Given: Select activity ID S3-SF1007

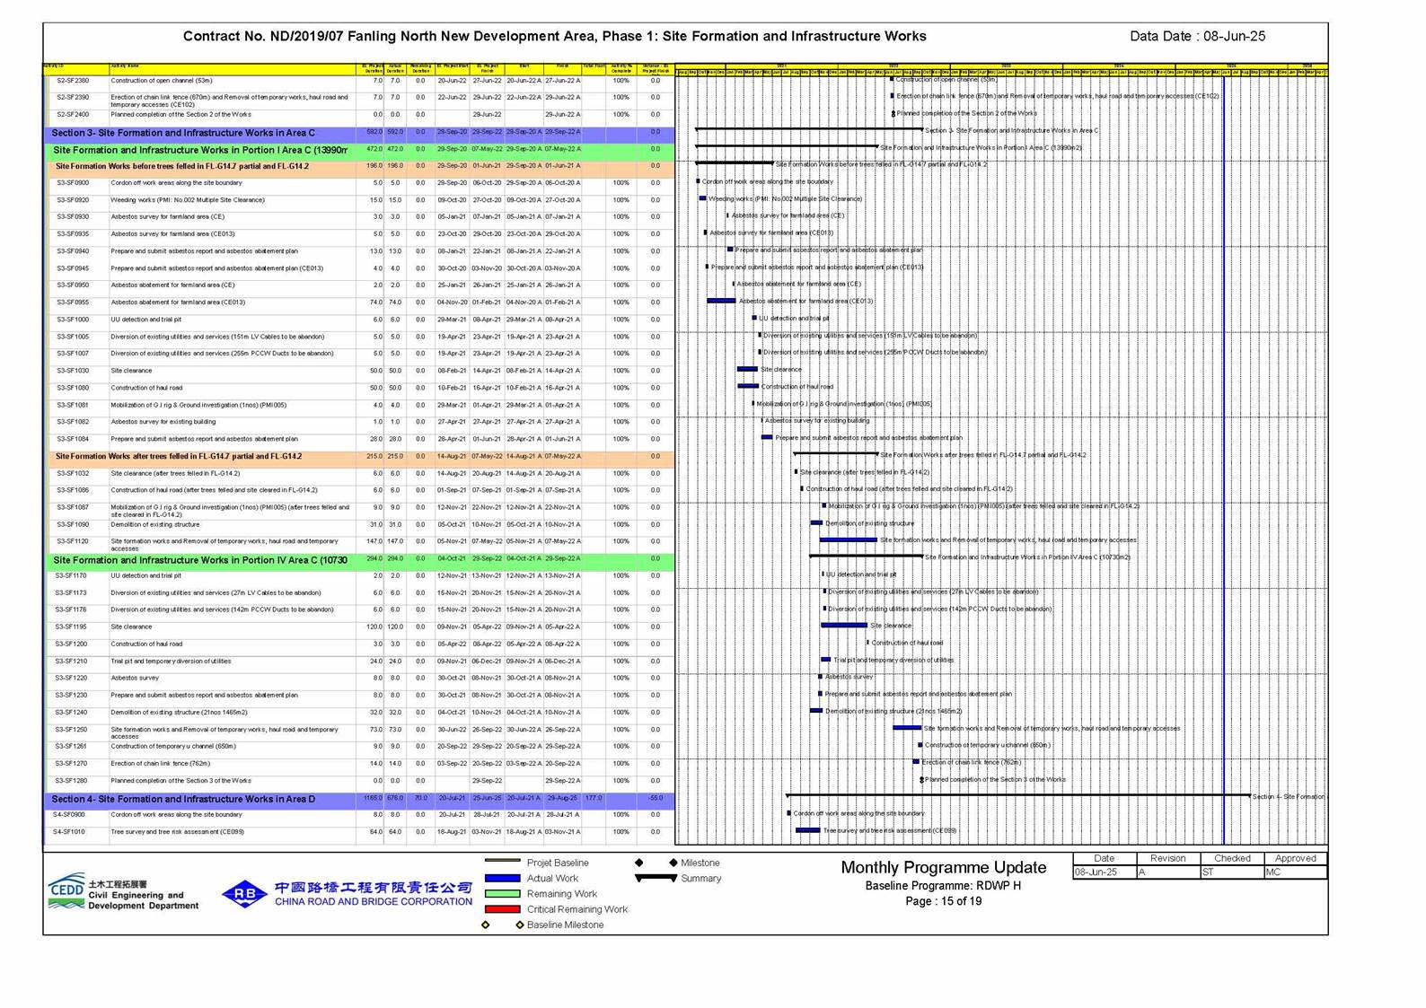Looking at the screenshot, I should click(73, 353).
